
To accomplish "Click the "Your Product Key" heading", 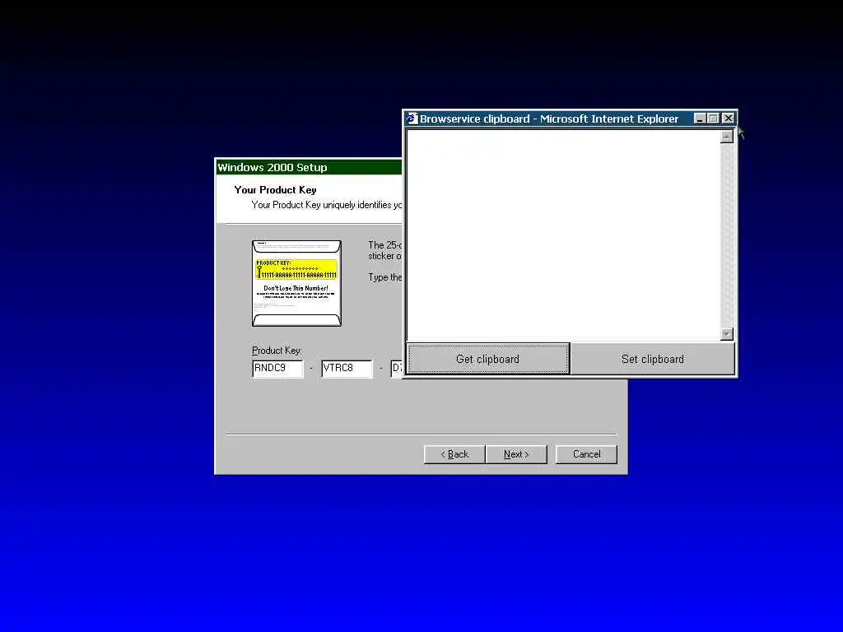I will point(275,190).
